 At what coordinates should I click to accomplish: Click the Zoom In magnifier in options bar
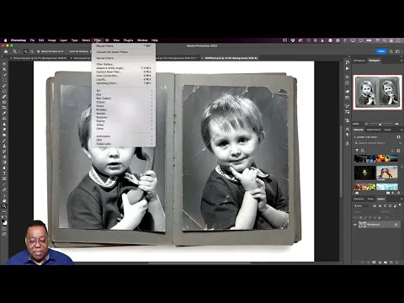(26, 51)
